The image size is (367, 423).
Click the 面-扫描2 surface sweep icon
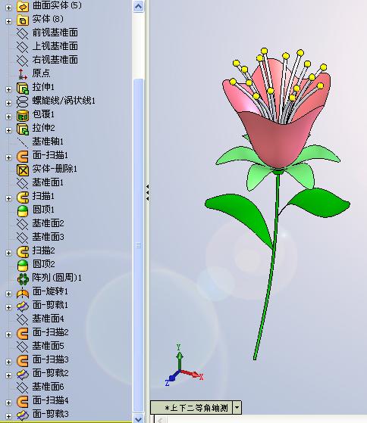click(23, 334)
